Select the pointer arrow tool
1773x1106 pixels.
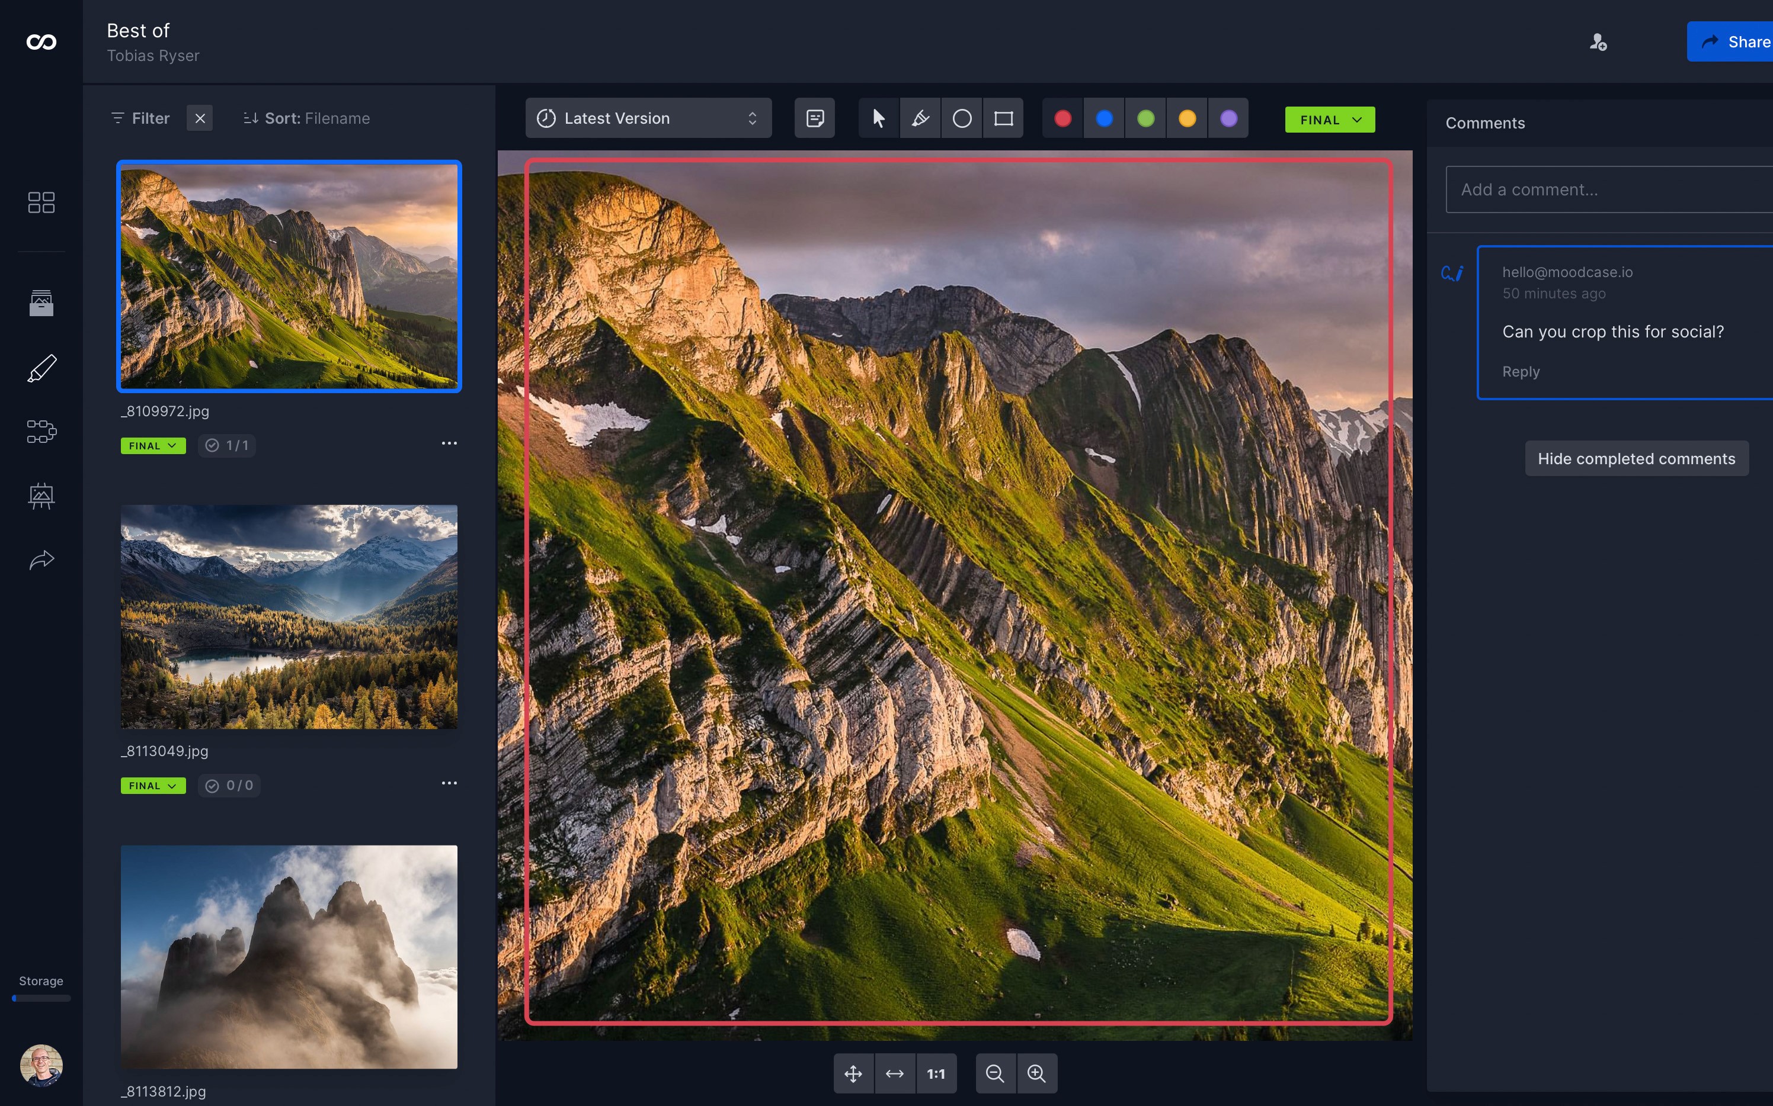pyautogui.click(x=878, y=118)
